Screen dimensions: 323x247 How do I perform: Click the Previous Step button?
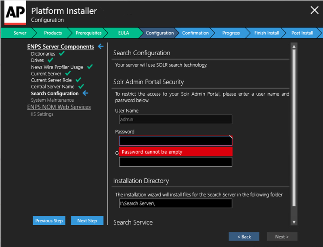click(49, 221)
